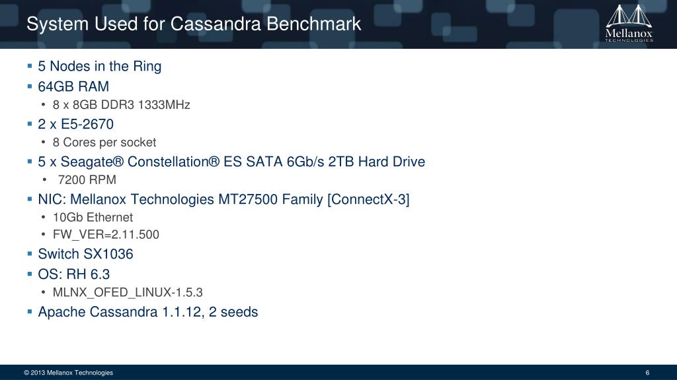The height and width of the screenshot is (380, 677).
Task: Click the square bullet marker beside Switch SX1036
Action: (29, 253)
